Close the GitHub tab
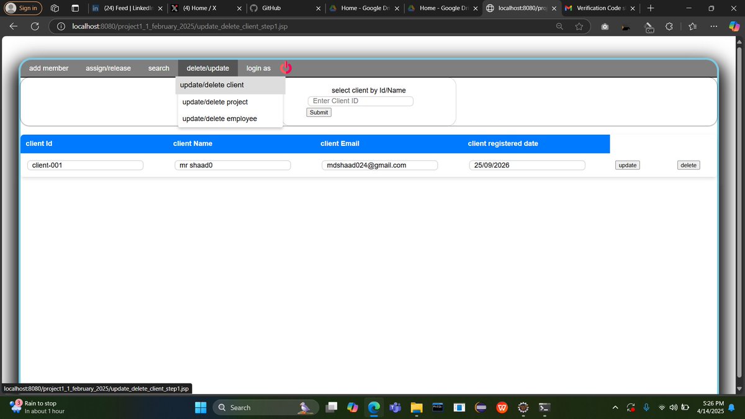Screen dimensions: 745x419 318,9
